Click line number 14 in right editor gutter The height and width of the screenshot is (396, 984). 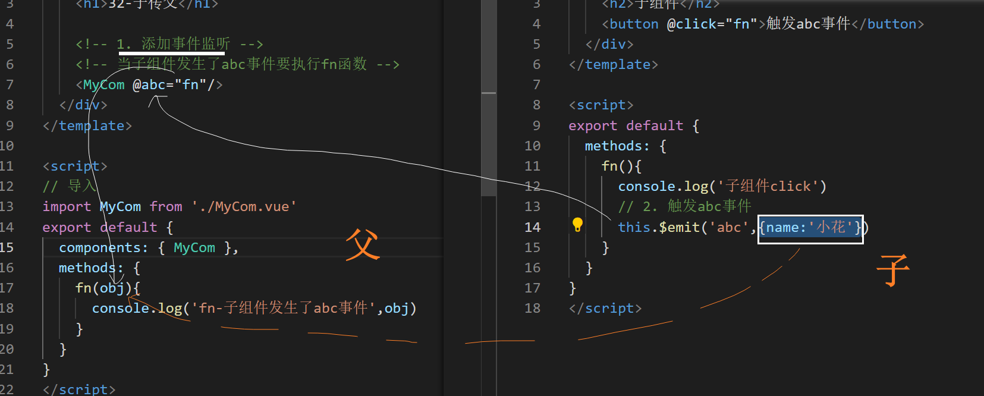coord(533,227)
